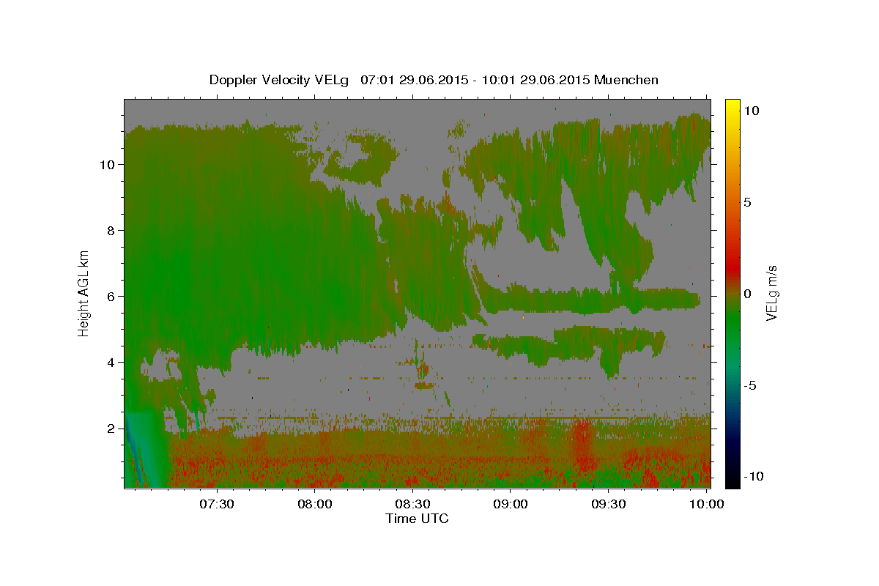Click the '07:30' time axis label
Viewport: 879px width, 586px height.
click(x=218, y=504)
